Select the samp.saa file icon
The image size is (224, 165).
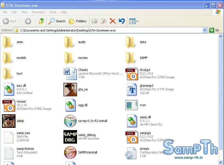9,137
